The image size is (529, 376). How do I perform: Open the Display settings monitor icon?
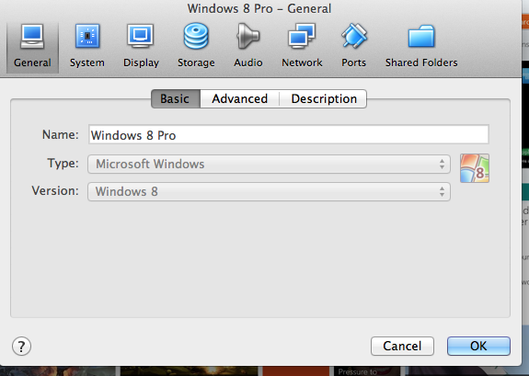(x=141, y=36)
